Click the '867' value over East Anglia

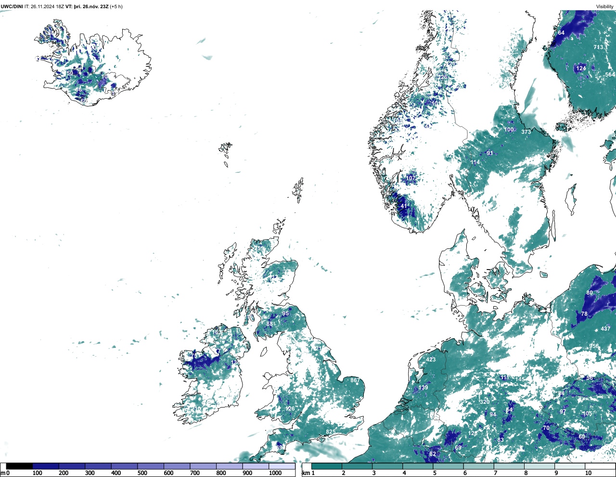(355, 380)
